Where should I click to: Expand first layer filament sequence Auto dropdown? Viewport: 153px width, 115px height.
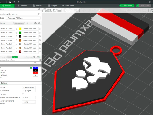point(29,97)
